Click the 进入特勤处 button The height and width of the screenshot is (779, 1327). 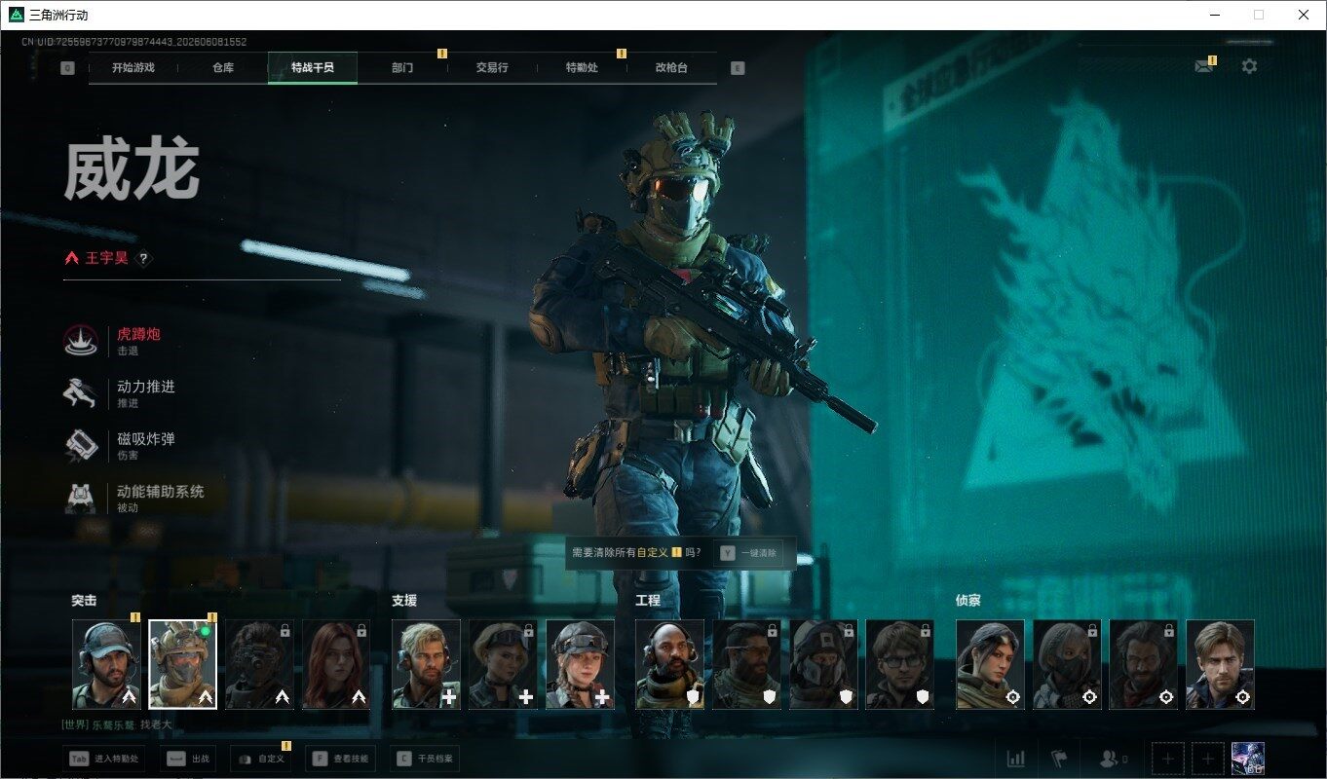[104, 759]
